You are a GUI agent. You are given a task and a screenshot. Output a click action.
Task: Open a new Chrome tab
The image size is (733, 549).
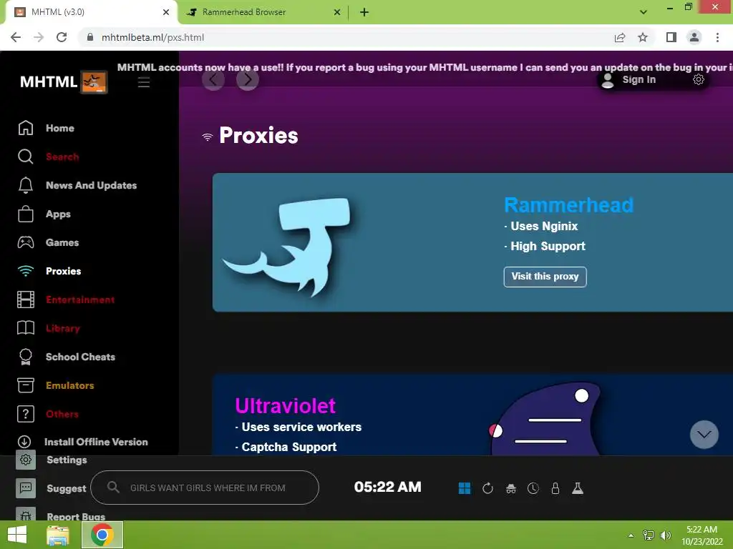(364, 12)
